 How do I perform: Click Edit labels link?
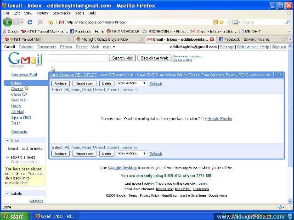tap(36, 201)
